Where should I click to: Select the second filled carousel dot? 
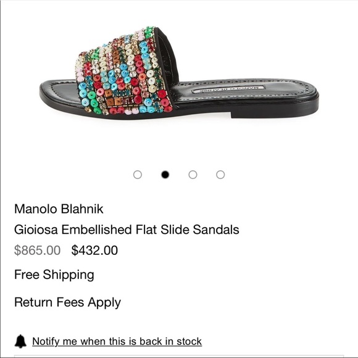tap(165, 175)
